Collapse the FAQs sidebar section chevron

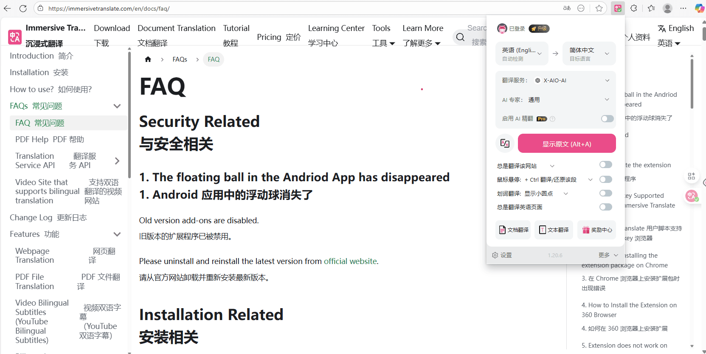tap(117, 106)
